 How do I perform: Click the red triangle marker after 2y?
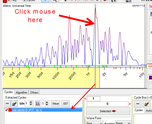116,68
